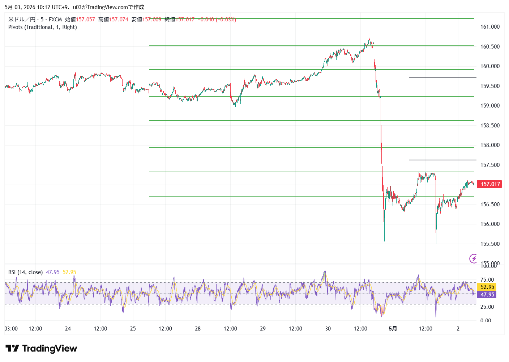Click the 161.000 price axis label
The height and width of the screenshot is (362, 509).
coord(490,27)
